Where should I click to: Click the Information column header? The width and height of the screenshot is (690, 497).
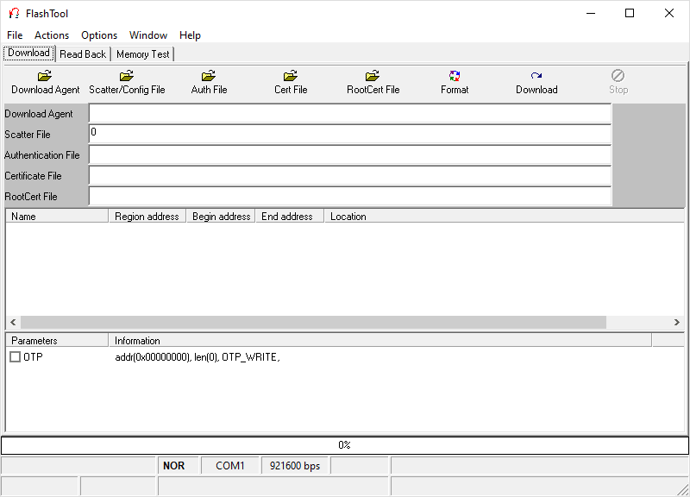point(380,340)
